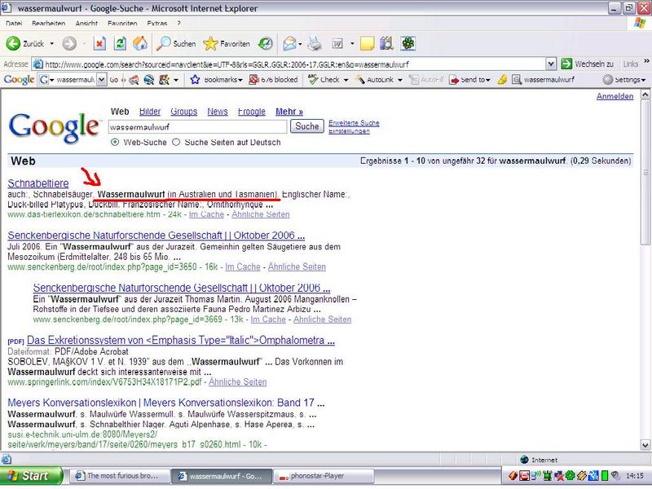
Task: Click the Go button in Google toolbar
Action: tap(114, 79)
